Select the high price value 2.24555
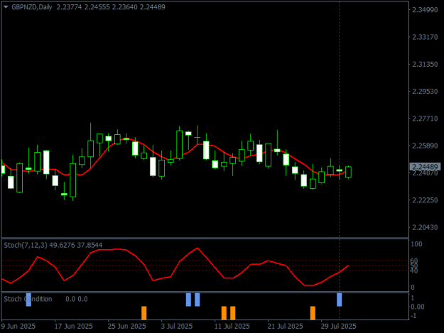Image resolution: width=444 pixels, height=333 pixels. (97, 7)
